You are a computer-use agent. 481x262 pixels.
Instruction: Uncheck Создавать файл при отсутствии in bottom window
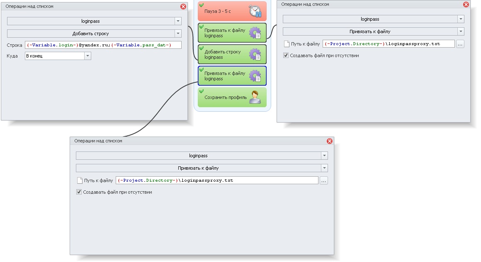79,192
